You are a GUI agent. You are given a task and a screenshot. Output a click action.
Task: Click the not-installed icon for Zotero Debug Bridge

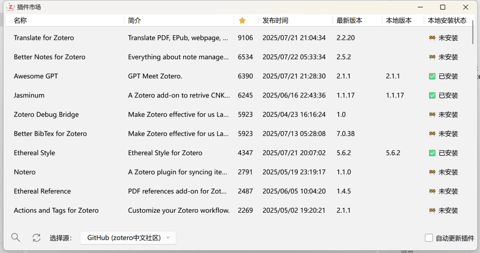[x=432, y=115]
